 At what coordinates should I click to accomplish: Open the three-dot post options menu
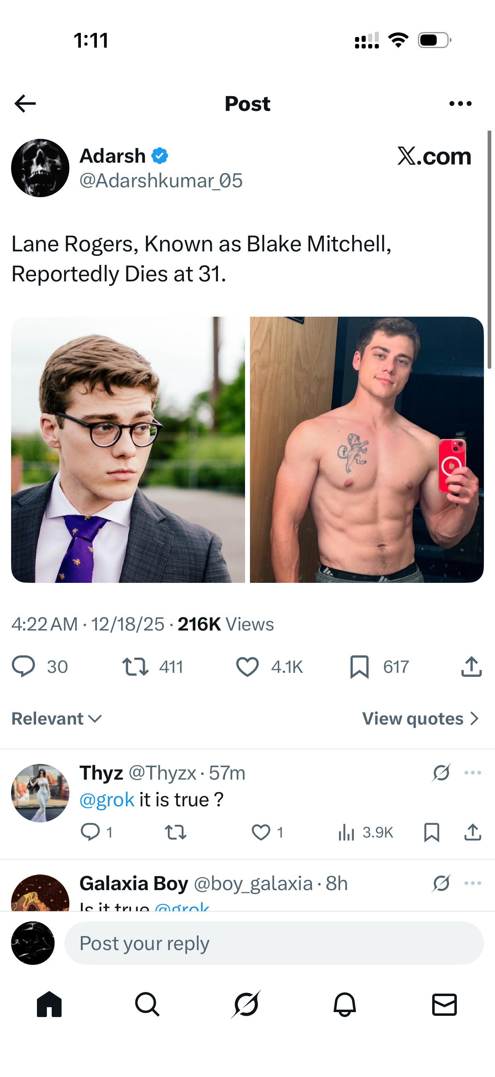pos(461,104)
